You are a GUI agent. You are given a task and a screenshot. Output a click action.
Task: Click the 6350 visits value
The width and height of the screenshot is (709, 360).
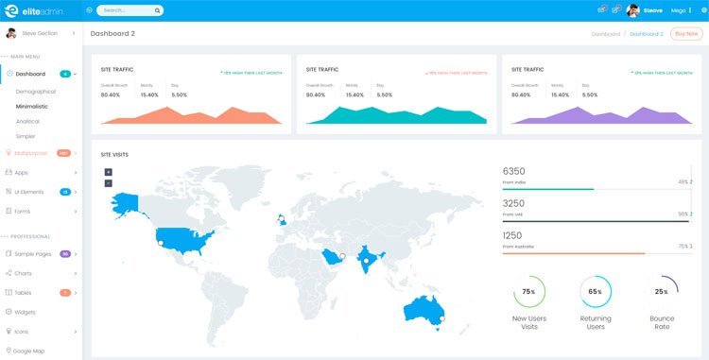(513, 171)
